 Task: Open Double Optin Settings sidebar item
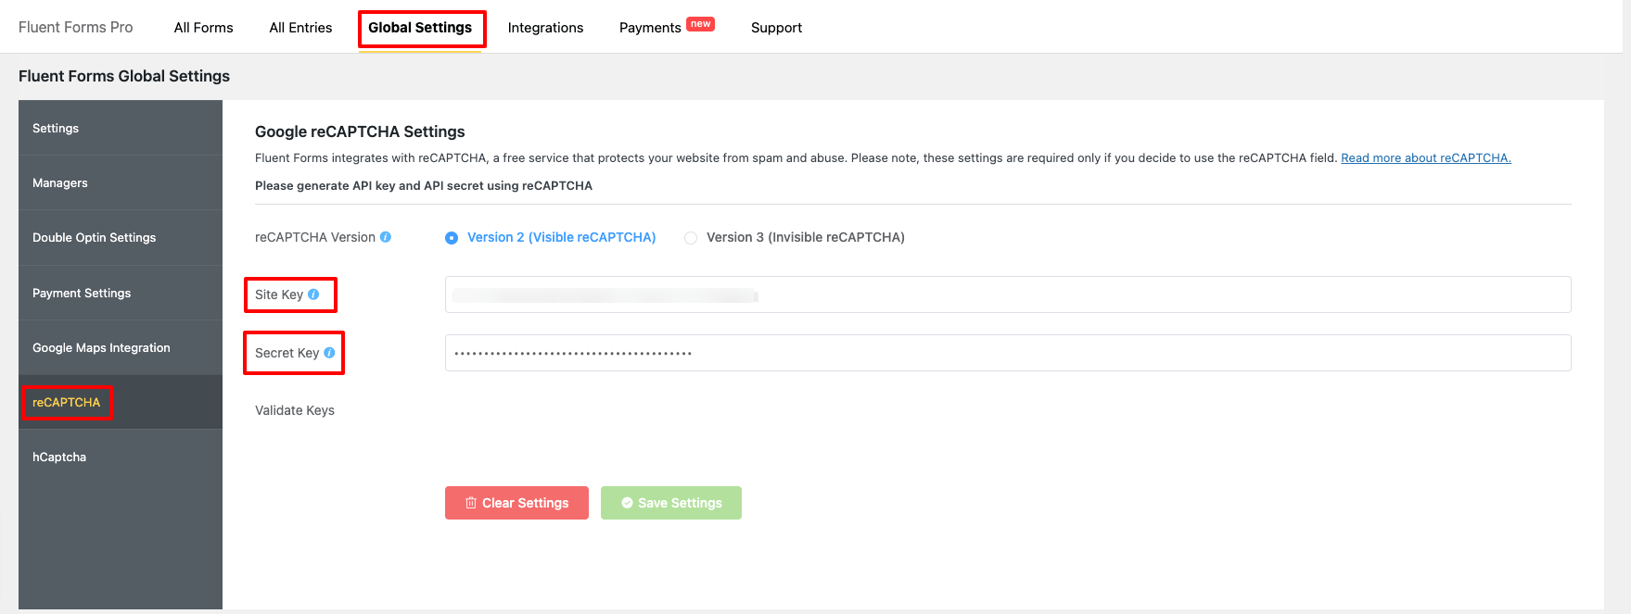pos(121,238)
